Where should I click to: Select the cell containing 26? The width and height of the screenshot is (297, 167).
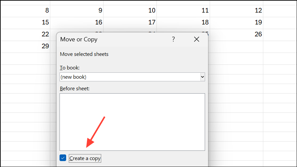(236, 34)
